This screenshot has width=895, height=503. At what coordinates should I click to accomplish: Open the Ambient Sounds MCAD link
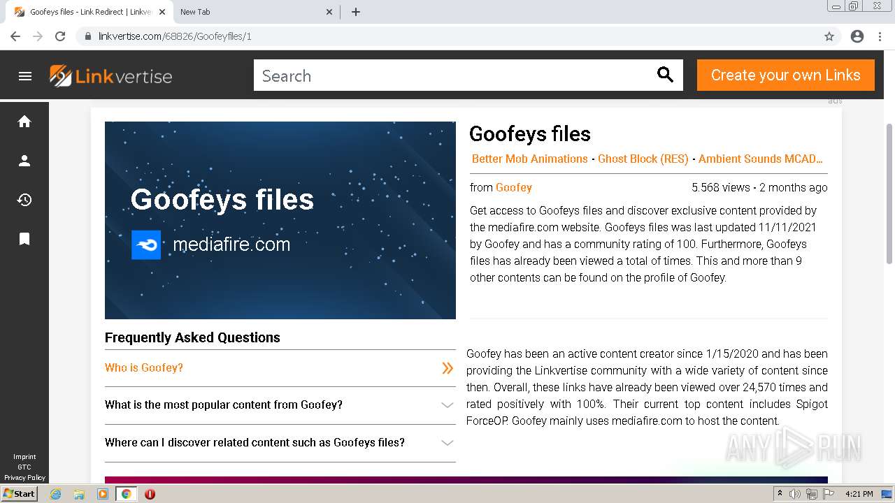tap(761, 159)
